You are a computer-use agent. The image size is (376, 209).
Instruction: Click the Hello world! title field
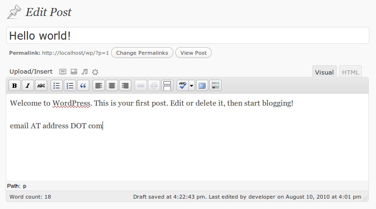tap(188, 36)
